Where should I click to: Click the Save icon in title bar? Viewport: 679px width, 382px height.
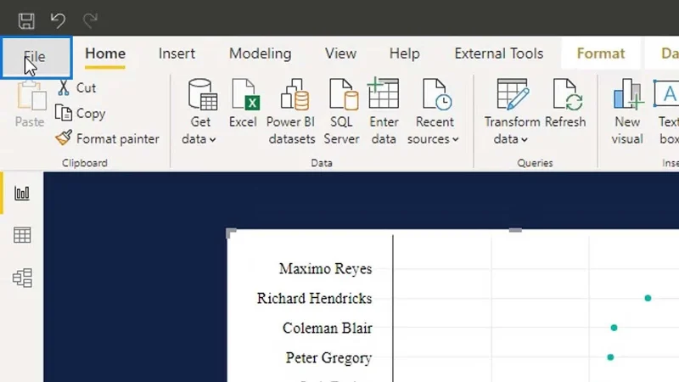tap(26, 20)
